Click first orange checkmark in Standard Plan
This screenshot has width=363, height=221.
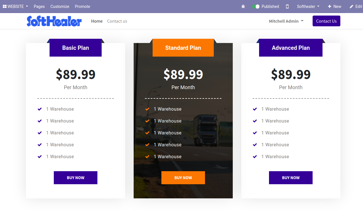[147, 109]
